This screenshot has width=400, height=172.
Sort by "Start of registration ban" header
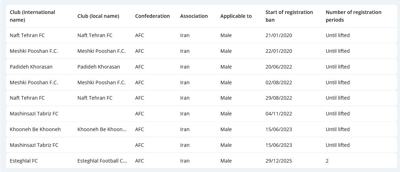click(x=289, y=16)
